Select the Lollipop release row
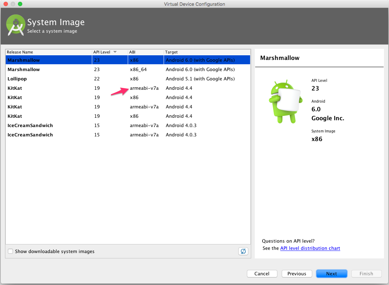 click(x=128, y=79)
